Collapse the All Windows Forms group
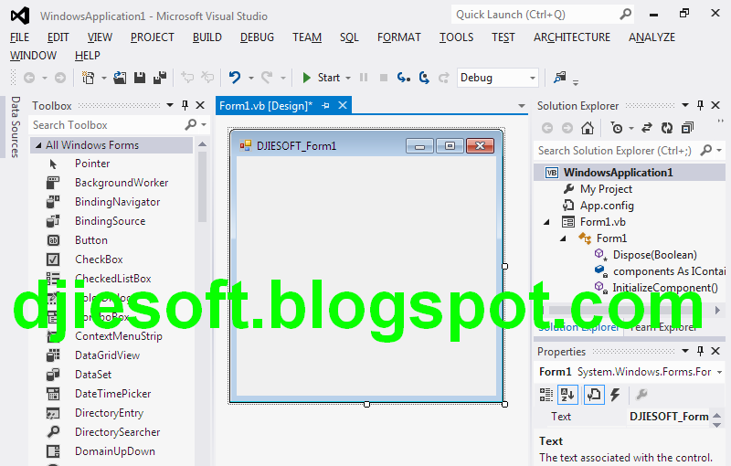Viewport: 731px width, 466px height. 38,145
